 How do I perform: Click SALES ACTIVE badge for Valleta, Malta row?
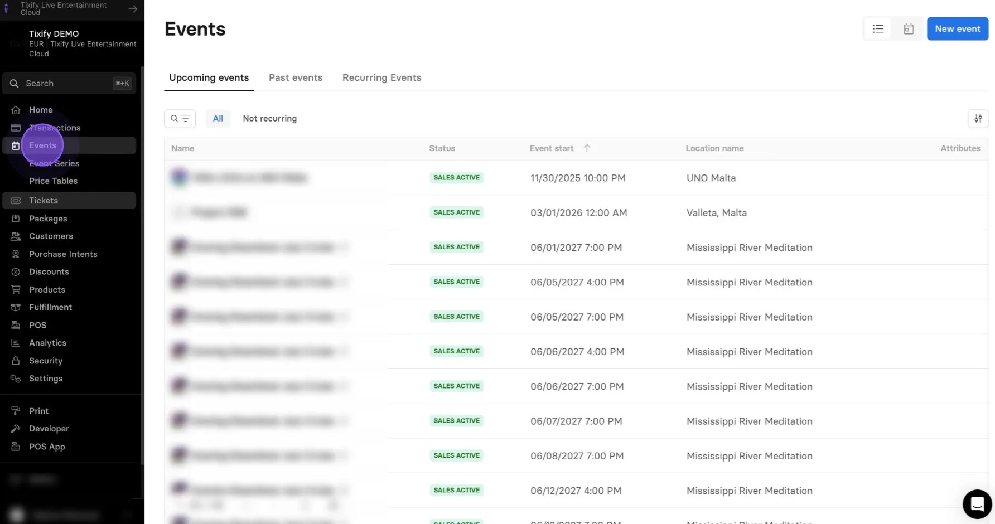(456, 212)
